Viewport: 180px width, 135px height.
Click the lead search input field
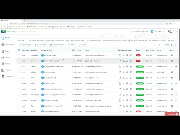28,31
